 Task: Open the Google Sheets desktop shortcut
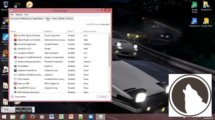point(195,7)
